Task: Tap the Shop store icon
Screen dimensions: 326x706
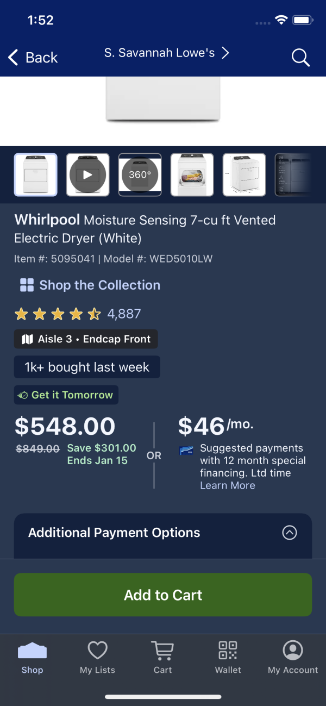Action: coord(32,651)
